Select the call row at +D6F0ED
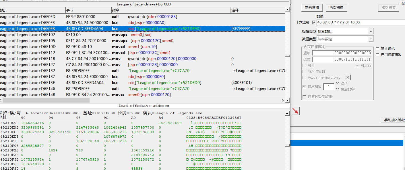This screenshot has height=170, width=405. (142, 17)
